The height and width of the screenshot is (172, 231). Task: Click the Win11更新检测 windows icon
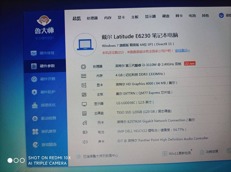tap(165, 154)
